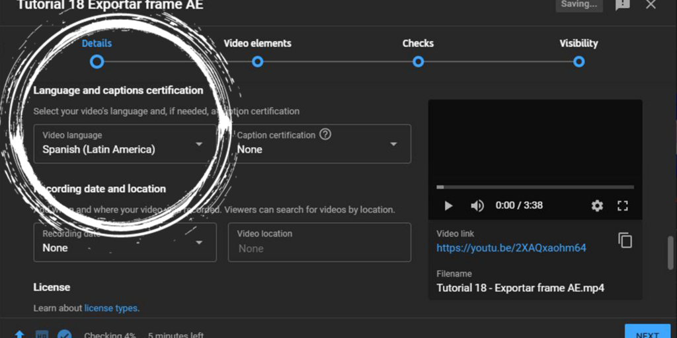Open the license types link
Image resolution: width=677 pixels, height=338 pixels.
click(x=110, y=308)
